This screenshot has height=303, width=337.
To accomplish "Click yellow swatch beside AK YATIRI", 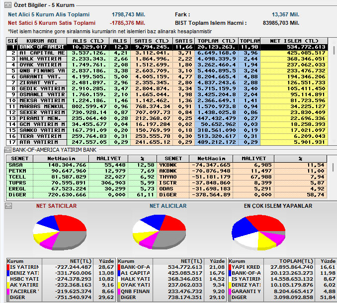I will [x=8, y=285].
